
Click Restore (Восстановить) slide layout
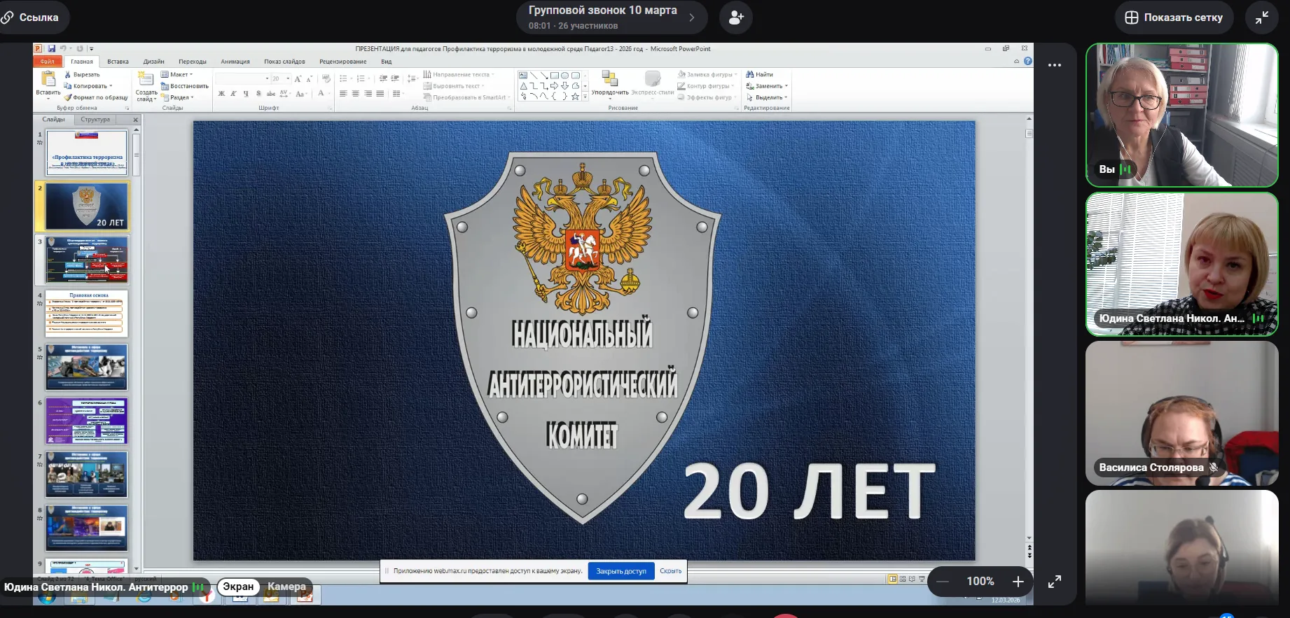coord(185,86)
